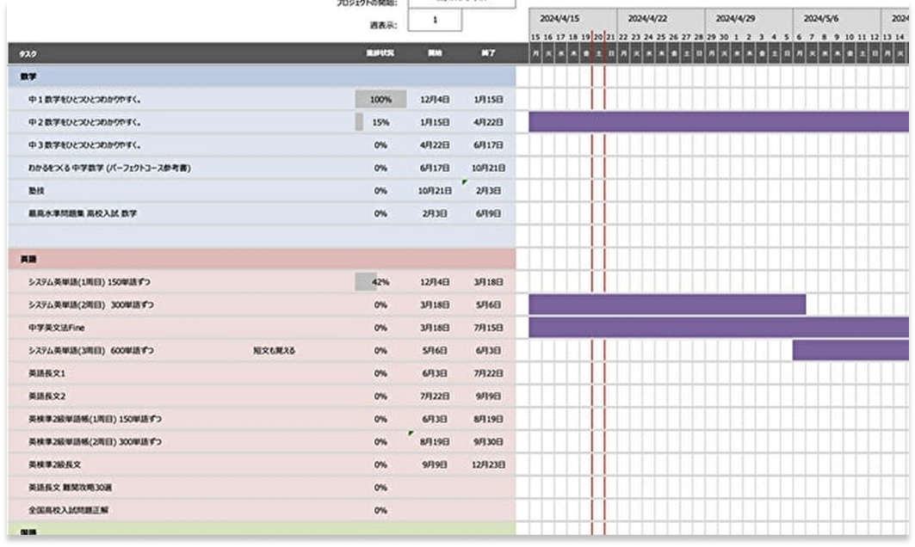Click the わかるをつくる 中学数学 task name

click(x=109, y=168)
